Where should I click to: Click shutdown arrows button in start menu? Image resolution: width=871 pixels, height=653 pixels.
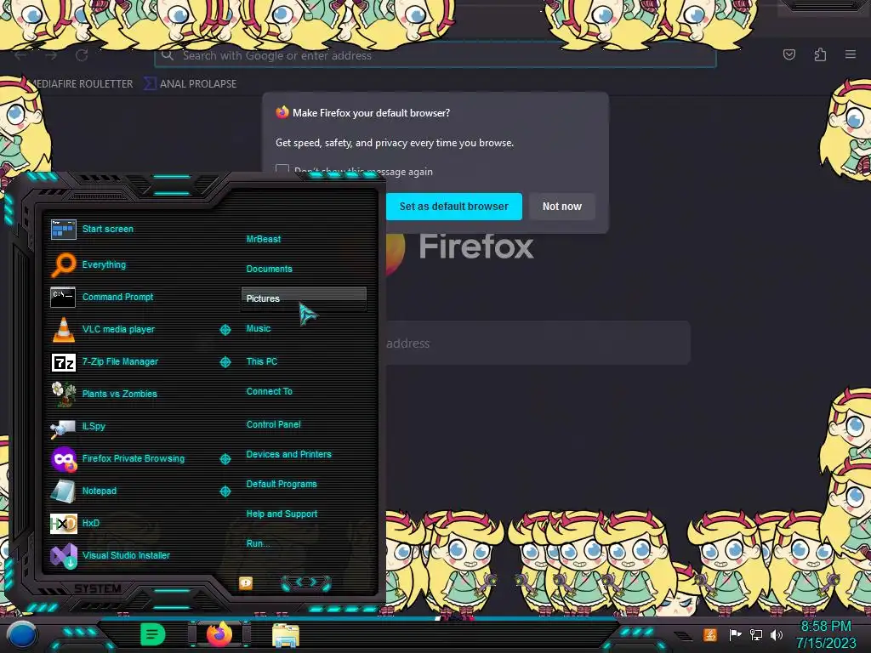click(x=306, y=582)
